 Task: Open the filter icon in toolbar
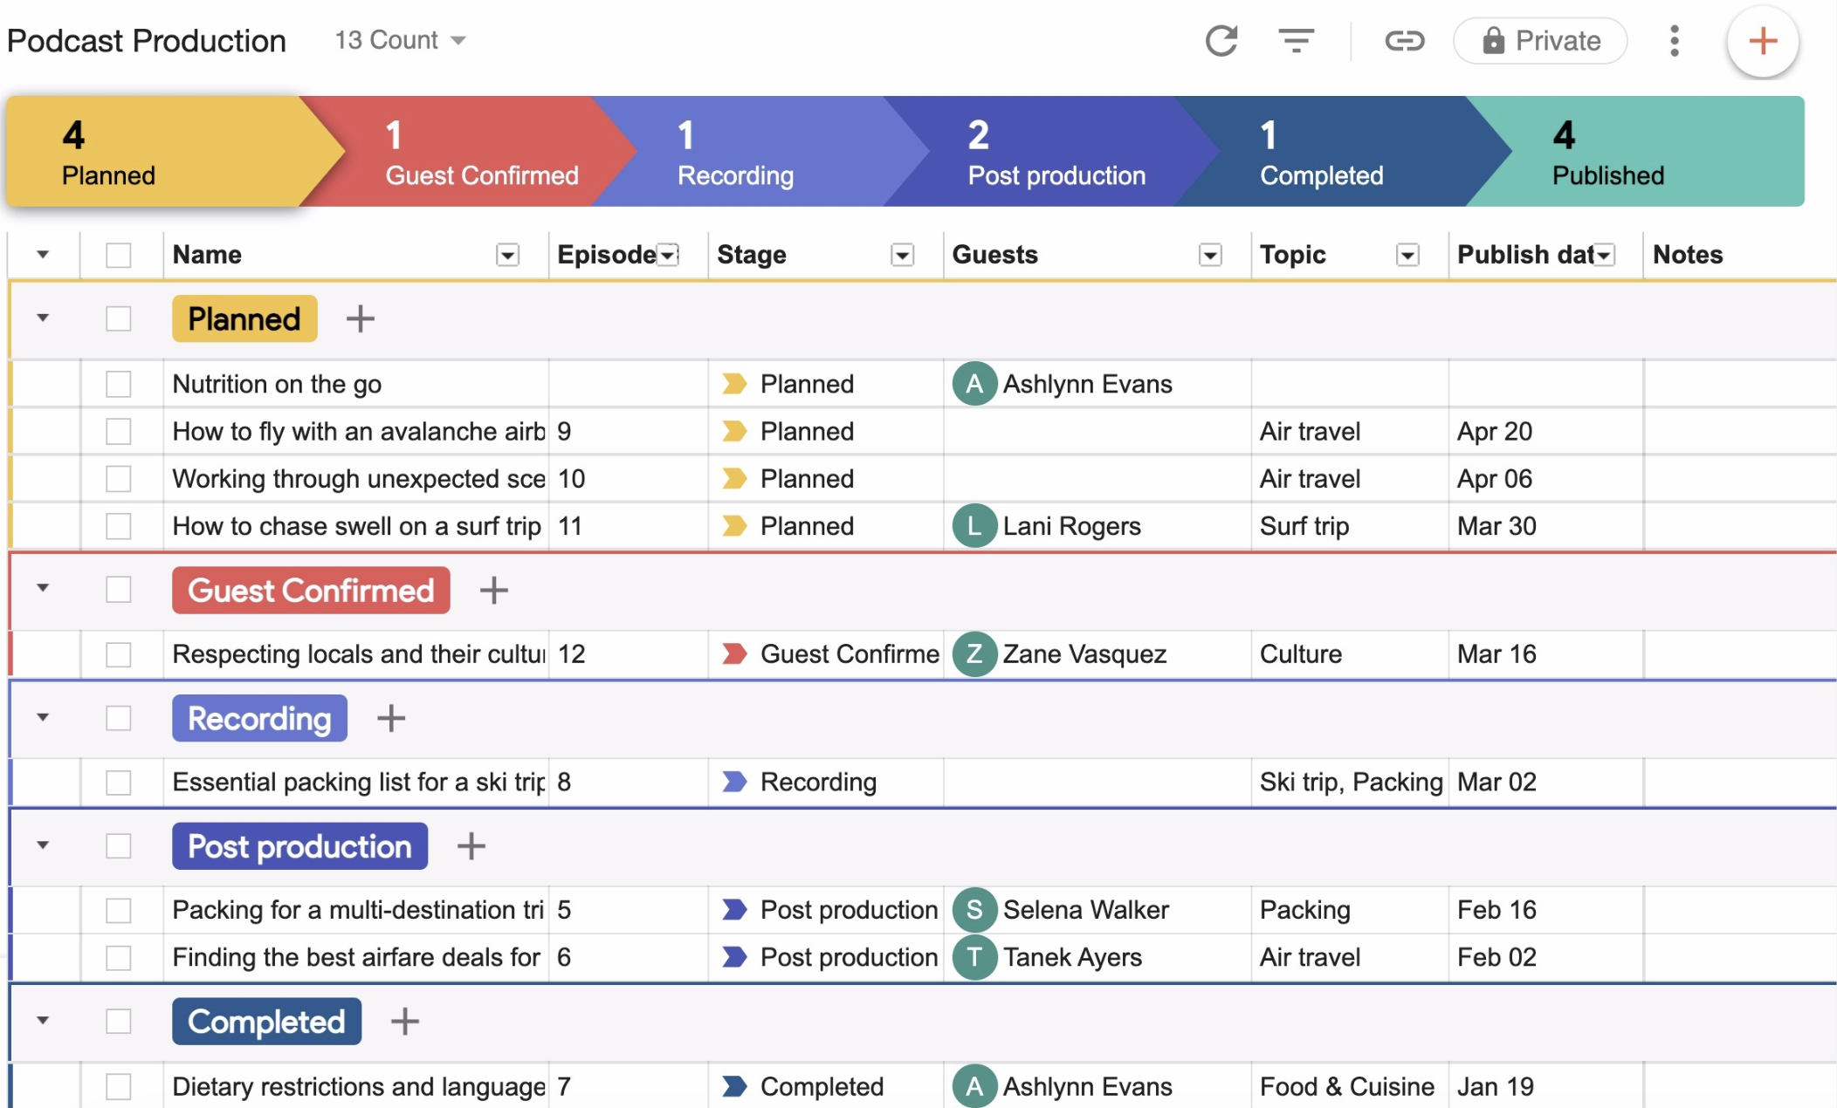(1297, 41)
